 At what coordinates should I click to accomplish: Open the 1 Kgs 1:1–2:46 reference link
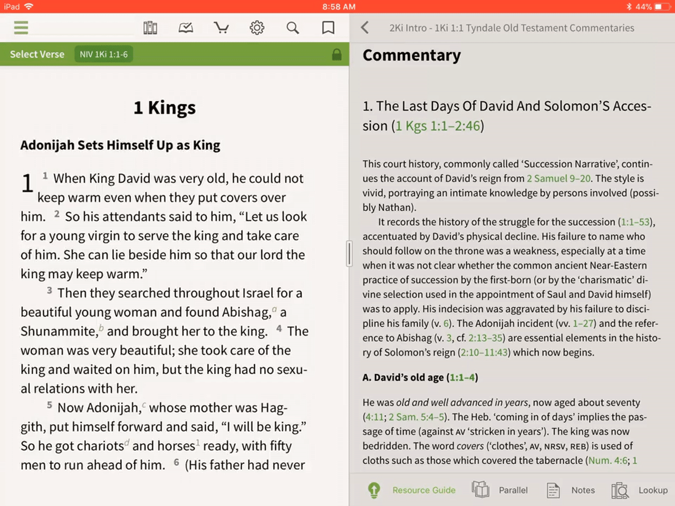(x=438, y=126)
